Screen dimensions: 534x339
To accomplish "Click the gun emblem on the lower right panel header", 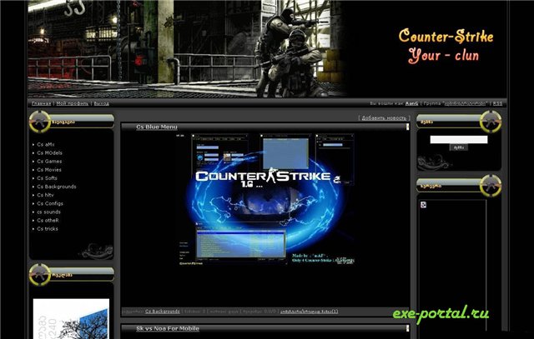I will 491,186.
